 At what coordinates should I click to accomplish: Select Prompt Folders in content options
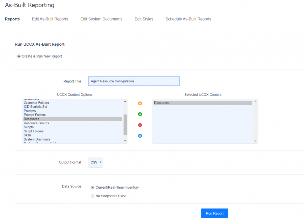[x=73, y=115]
